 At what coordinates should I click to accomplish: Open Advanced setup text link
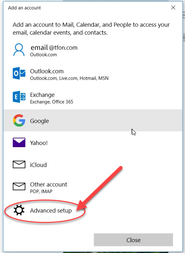coord(51,211)
